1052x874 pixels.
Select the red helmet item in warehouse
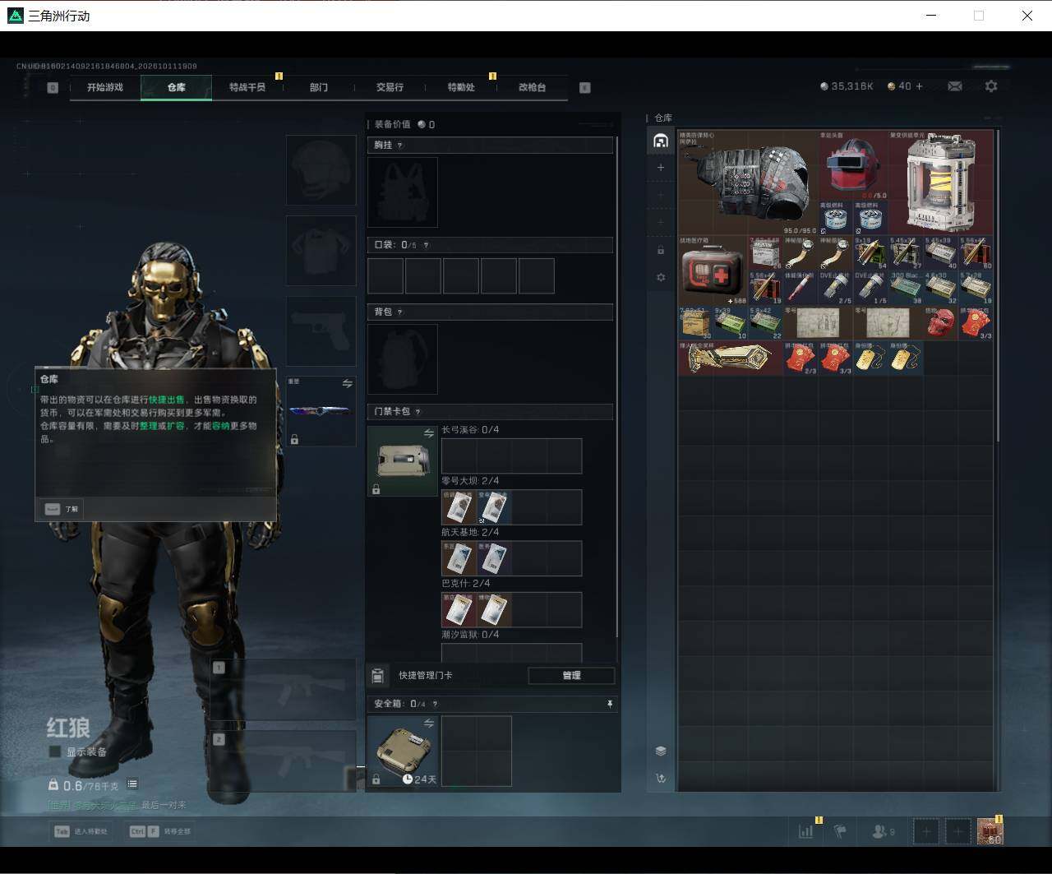[853, 169]
